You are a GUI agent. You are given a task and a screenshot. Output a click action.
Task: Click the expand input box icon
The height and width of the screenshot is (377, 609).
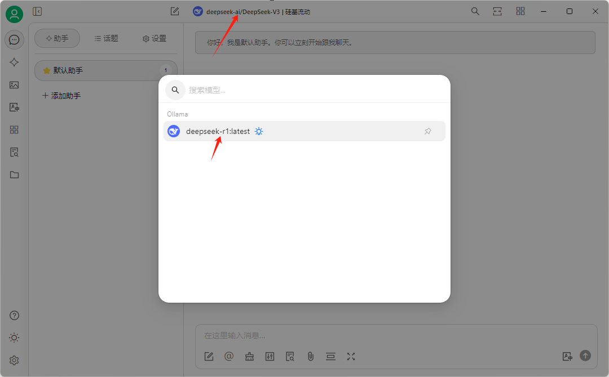tap(351, 357)
